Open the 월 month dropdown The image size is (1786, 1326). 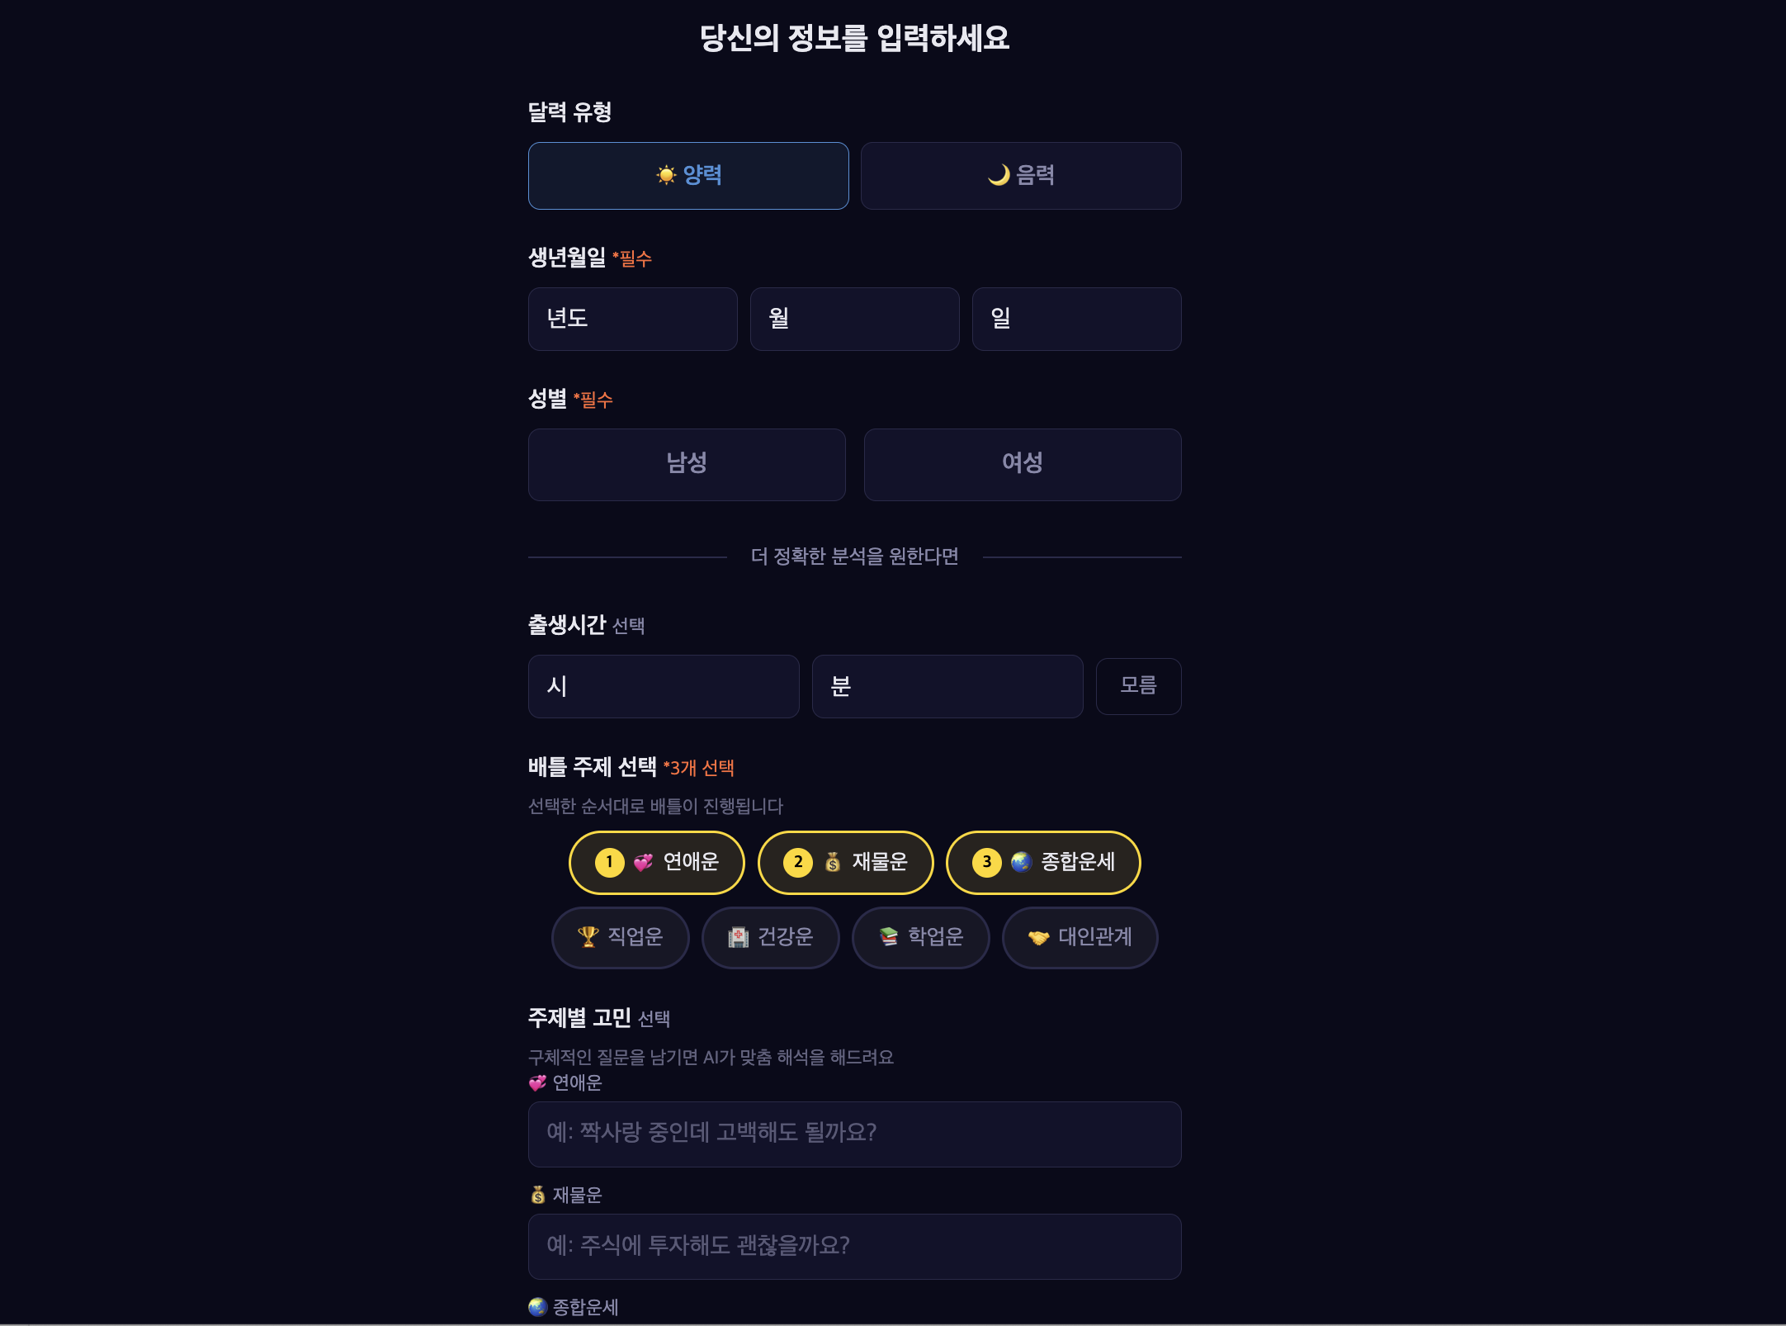pyautogui.click(x=854, y=319)
